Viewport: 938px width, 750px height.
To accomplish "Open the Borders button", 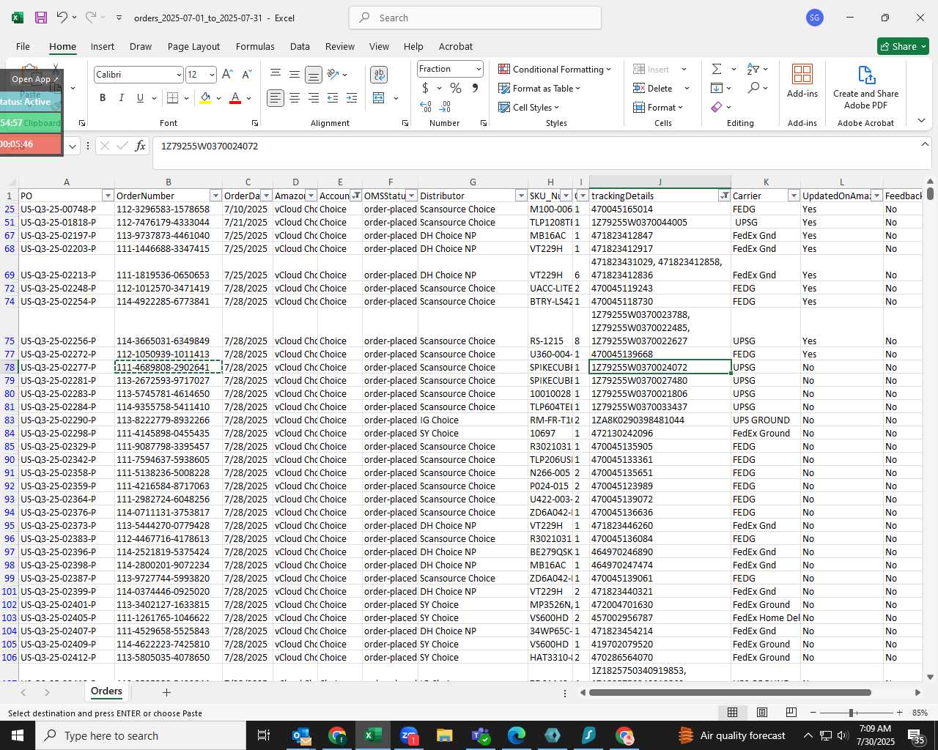I will click(173, 98).
